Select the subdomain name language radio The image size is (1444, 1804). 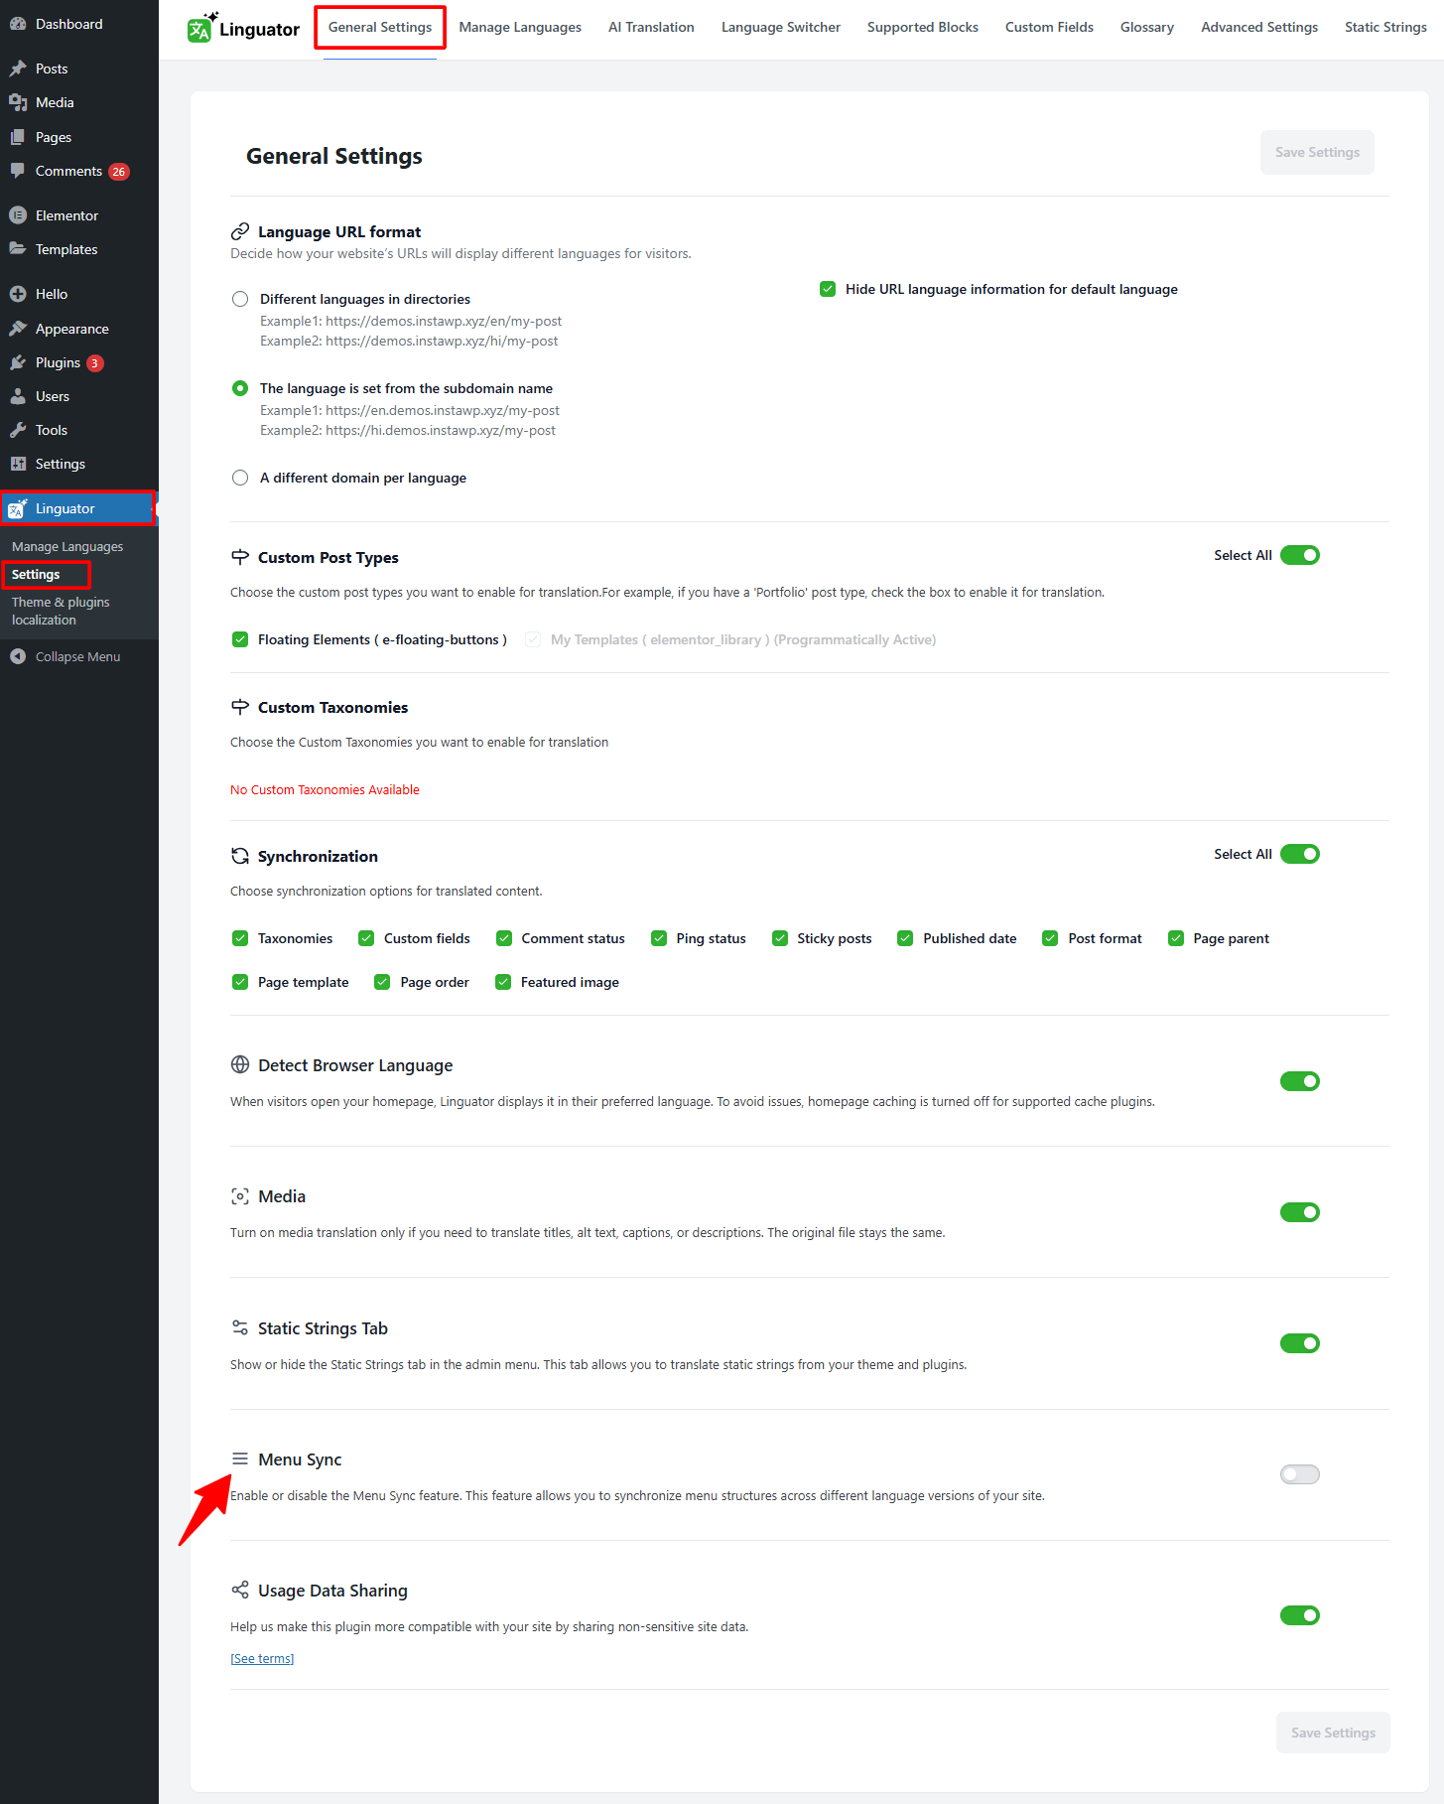click(240, 388)
